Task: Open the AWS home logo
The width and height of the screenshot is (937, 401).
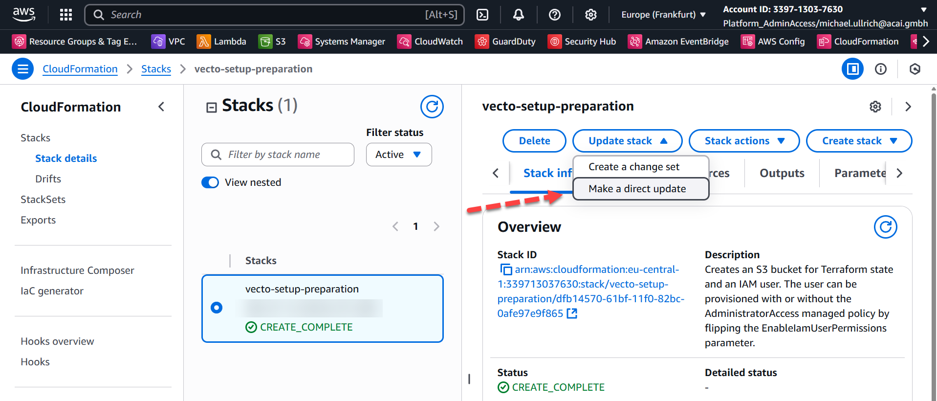Action: 24,14
